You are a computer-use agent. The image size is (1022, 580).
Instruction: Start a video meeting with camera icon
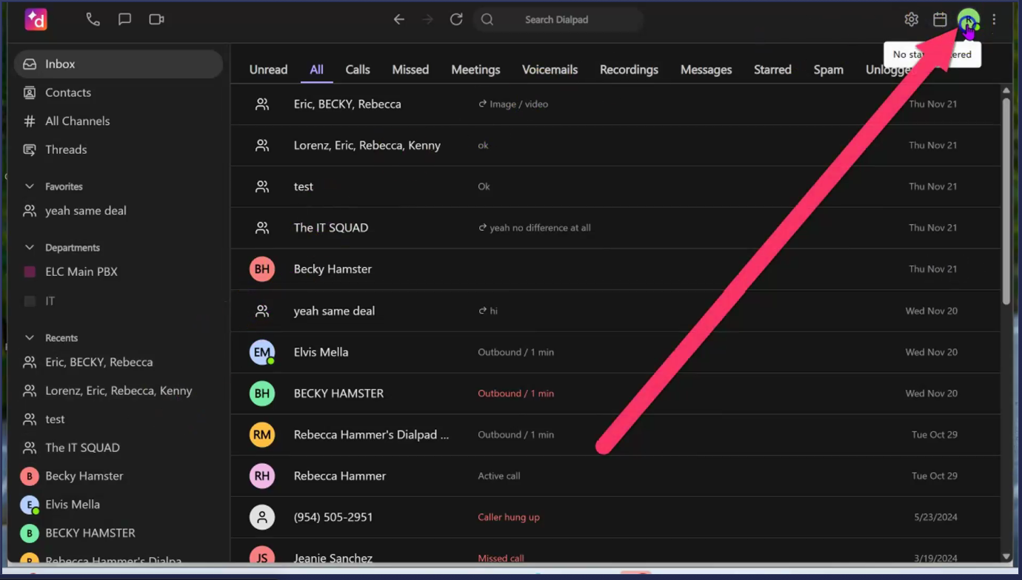156,19
